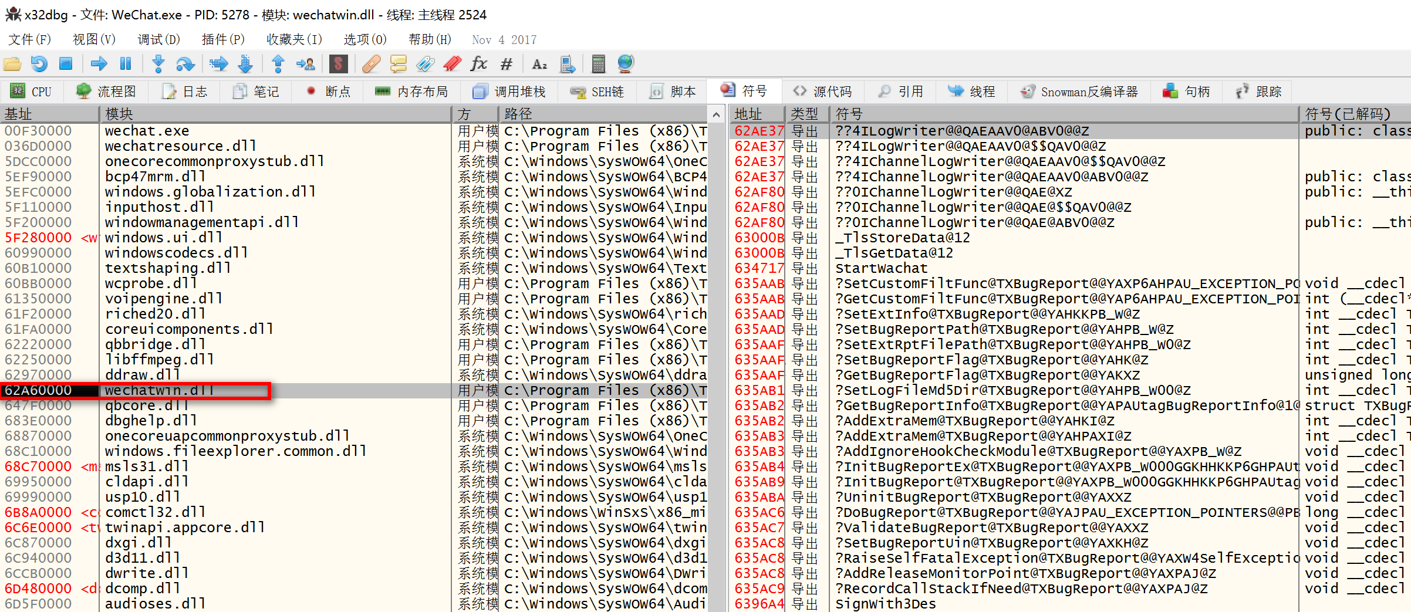Switch to the SEH链 tab
The height and width of the screenshot is (612, 1411).
tap(597, 92)
